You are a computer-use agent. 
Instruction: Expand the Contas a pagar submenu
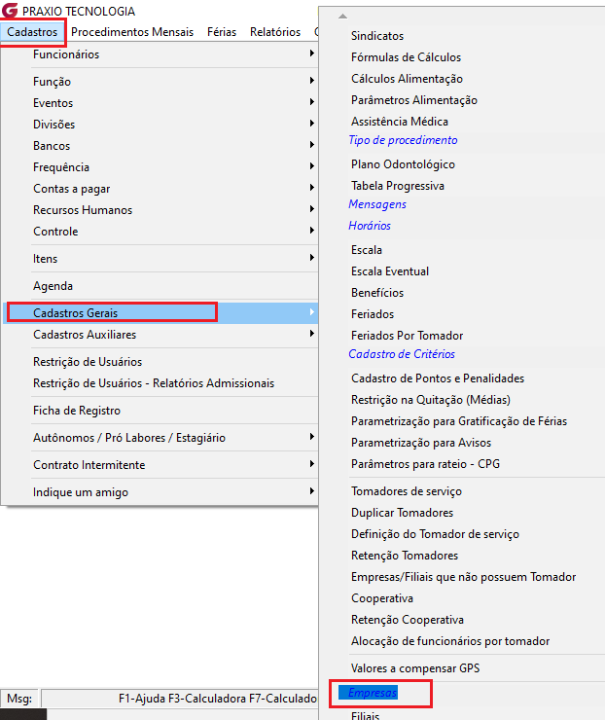point(160,188)
